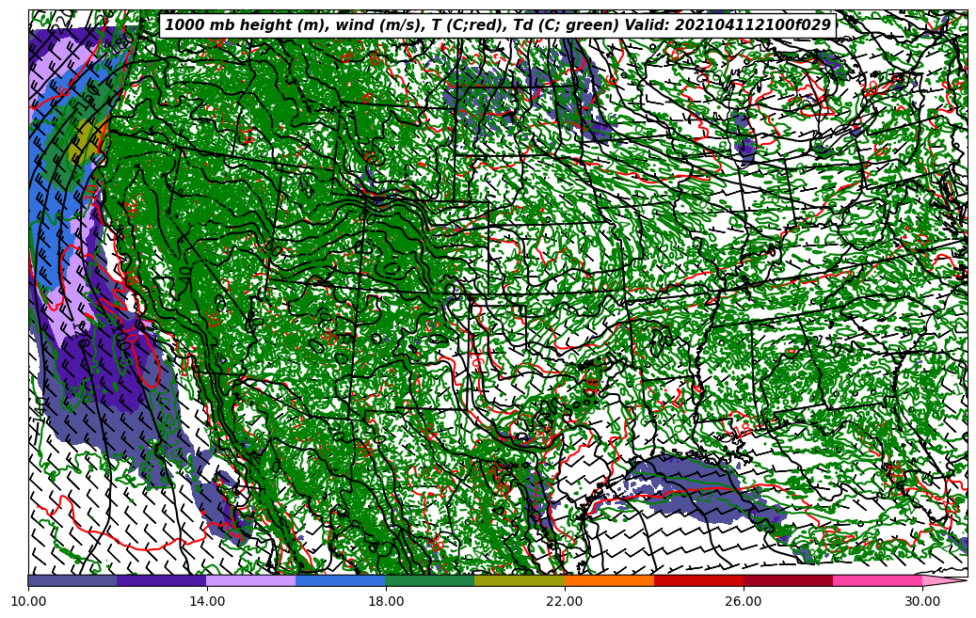Image resolution: width=976 pixels, height=618 pixels.
Task: Click the 26.00 colorbar tick label
Action: click(744, 601)
